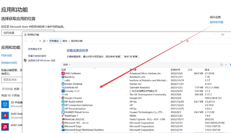The image size is (231, 133).
Task: Click the EndNote X9 icon
Action: [x=63, y=88]
